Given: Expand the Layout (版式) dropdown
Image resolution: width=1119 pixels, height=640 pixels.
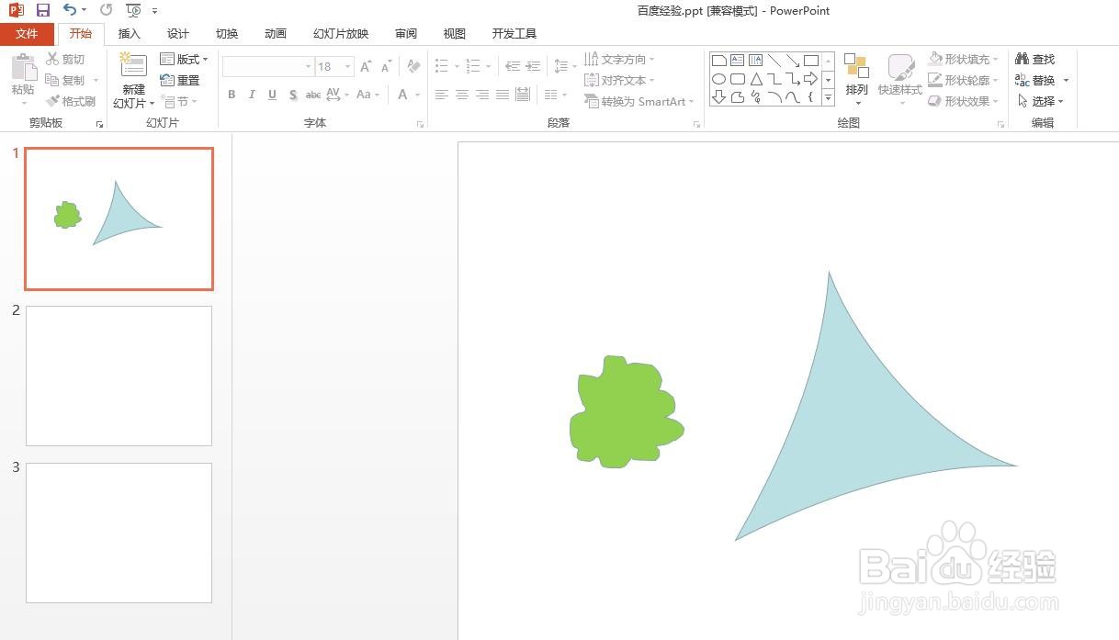Looking at the screenshot, I should pos(184,59).
